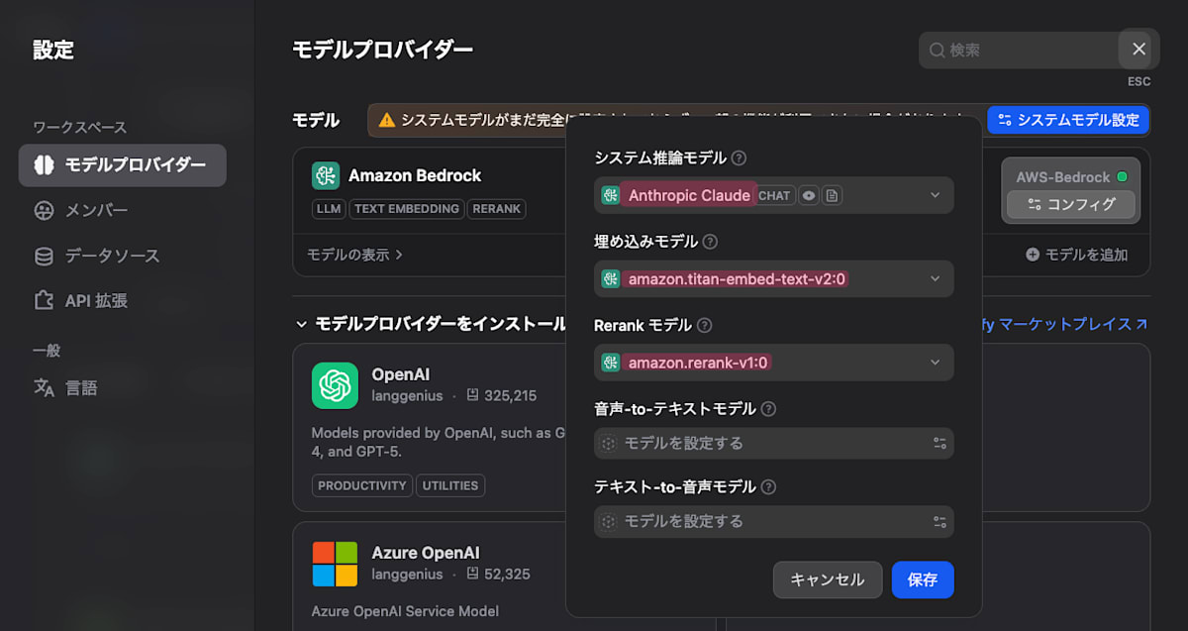Click the help icon next to Rerank モデル
The height and width of the screenshot is (631, 1188).
pyautogui.click(x=704, y=325)
